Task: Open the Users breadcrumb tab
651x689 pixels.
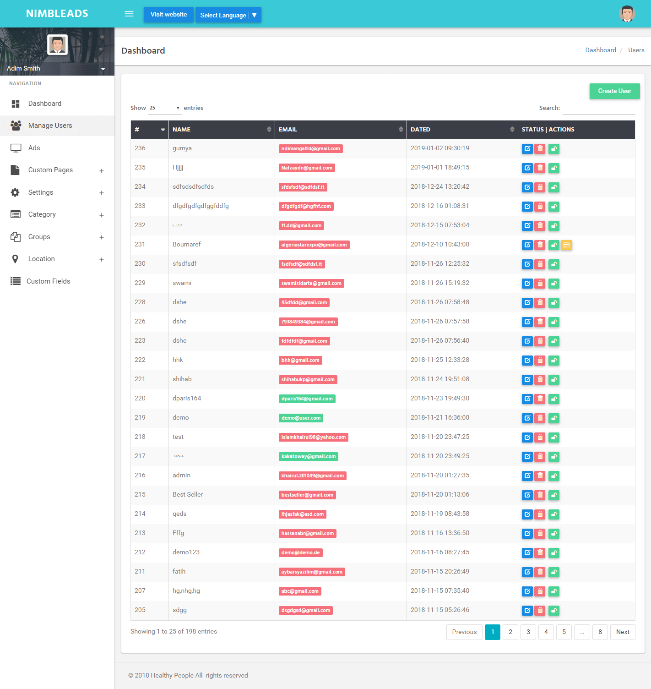Action: click(636, 50)
